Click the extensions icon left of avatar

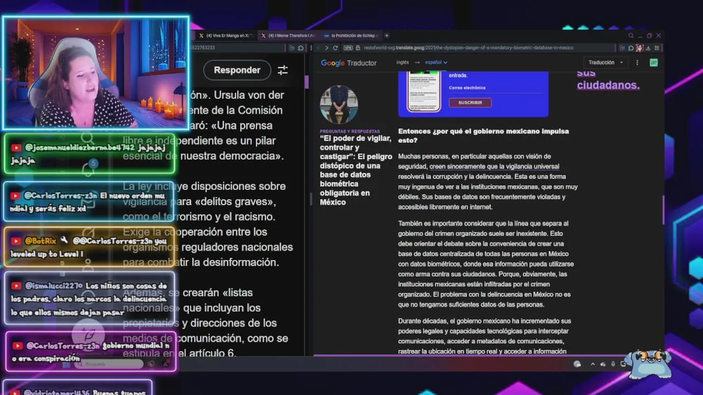631,48
